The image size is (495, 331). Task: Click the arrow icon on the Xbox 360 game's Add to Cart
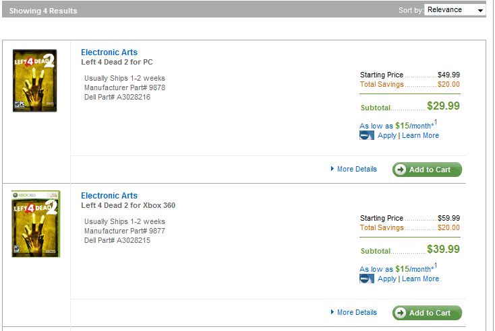click(401, 313)
